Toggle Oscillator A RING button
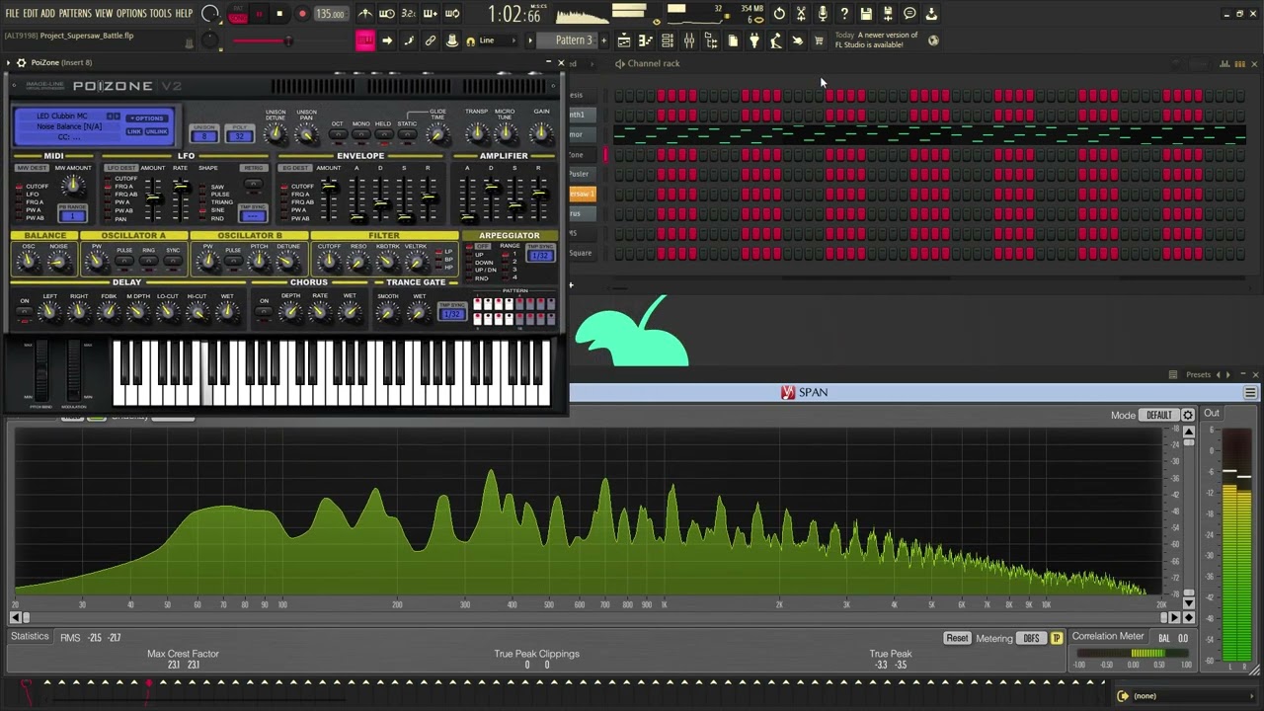 click(x=149, y=263)
